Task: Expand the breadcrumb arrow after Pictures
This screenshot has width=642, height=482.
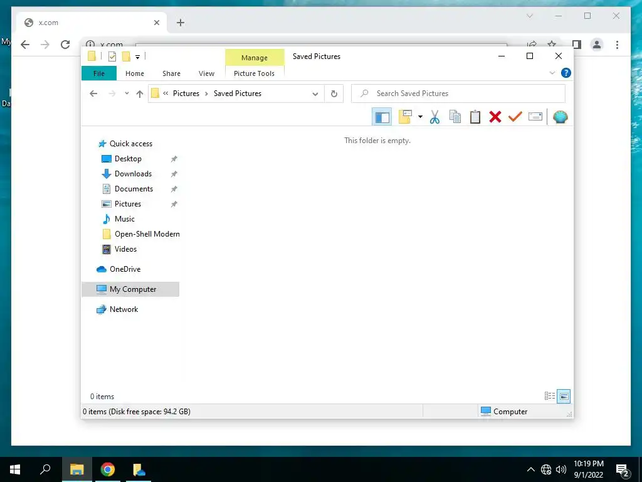Action: pyautogui.click(x=206, y=94)
